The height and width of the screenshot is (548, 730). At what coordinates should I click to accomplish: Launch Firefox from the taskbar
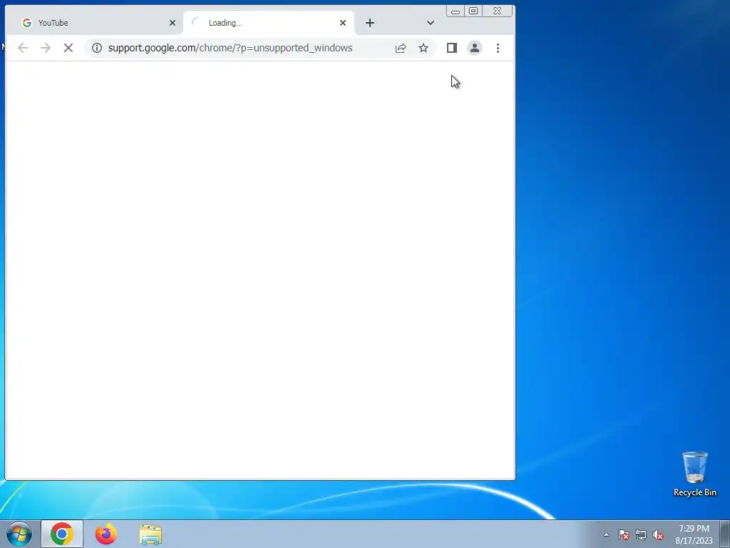pos(106,534)
